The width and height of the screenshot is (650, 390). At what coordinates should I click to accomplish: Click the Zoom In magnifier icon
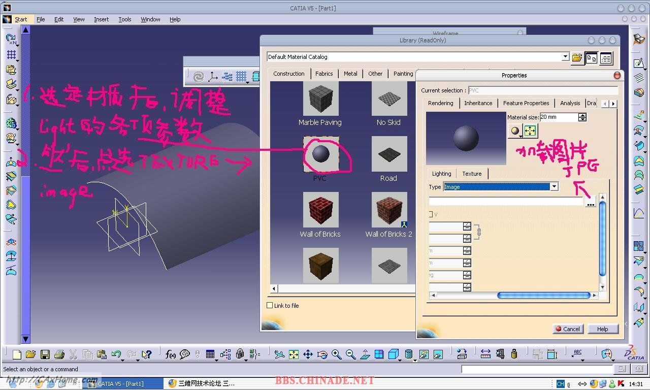[336, 354]
